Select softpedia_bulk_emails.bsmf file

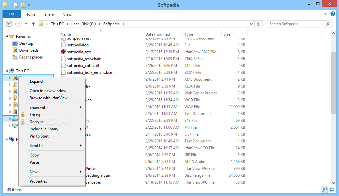[91, 72]
